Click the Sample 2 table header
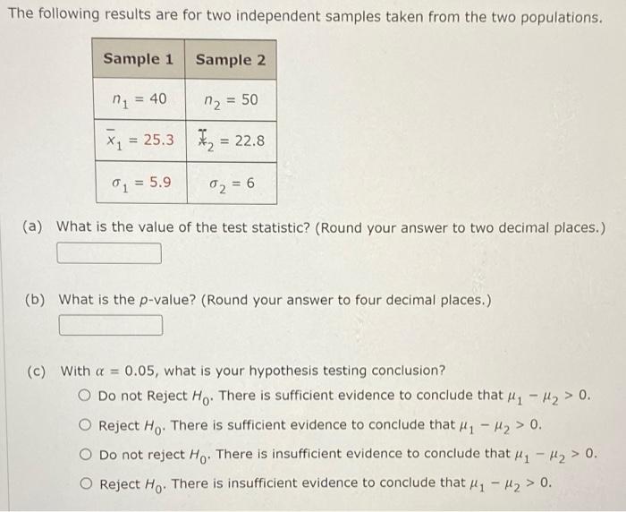Viewport: 626px width, 512px height. pyautogui.click(x=231, y=60)
